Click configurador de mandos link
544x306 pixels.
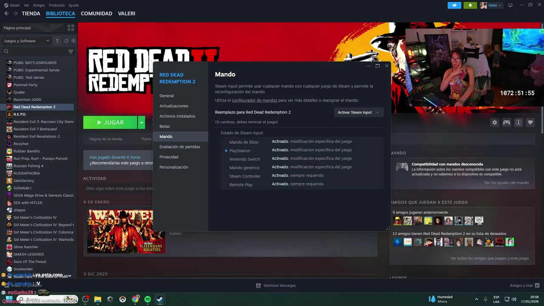pyautogui.click(x=255, y=100)
